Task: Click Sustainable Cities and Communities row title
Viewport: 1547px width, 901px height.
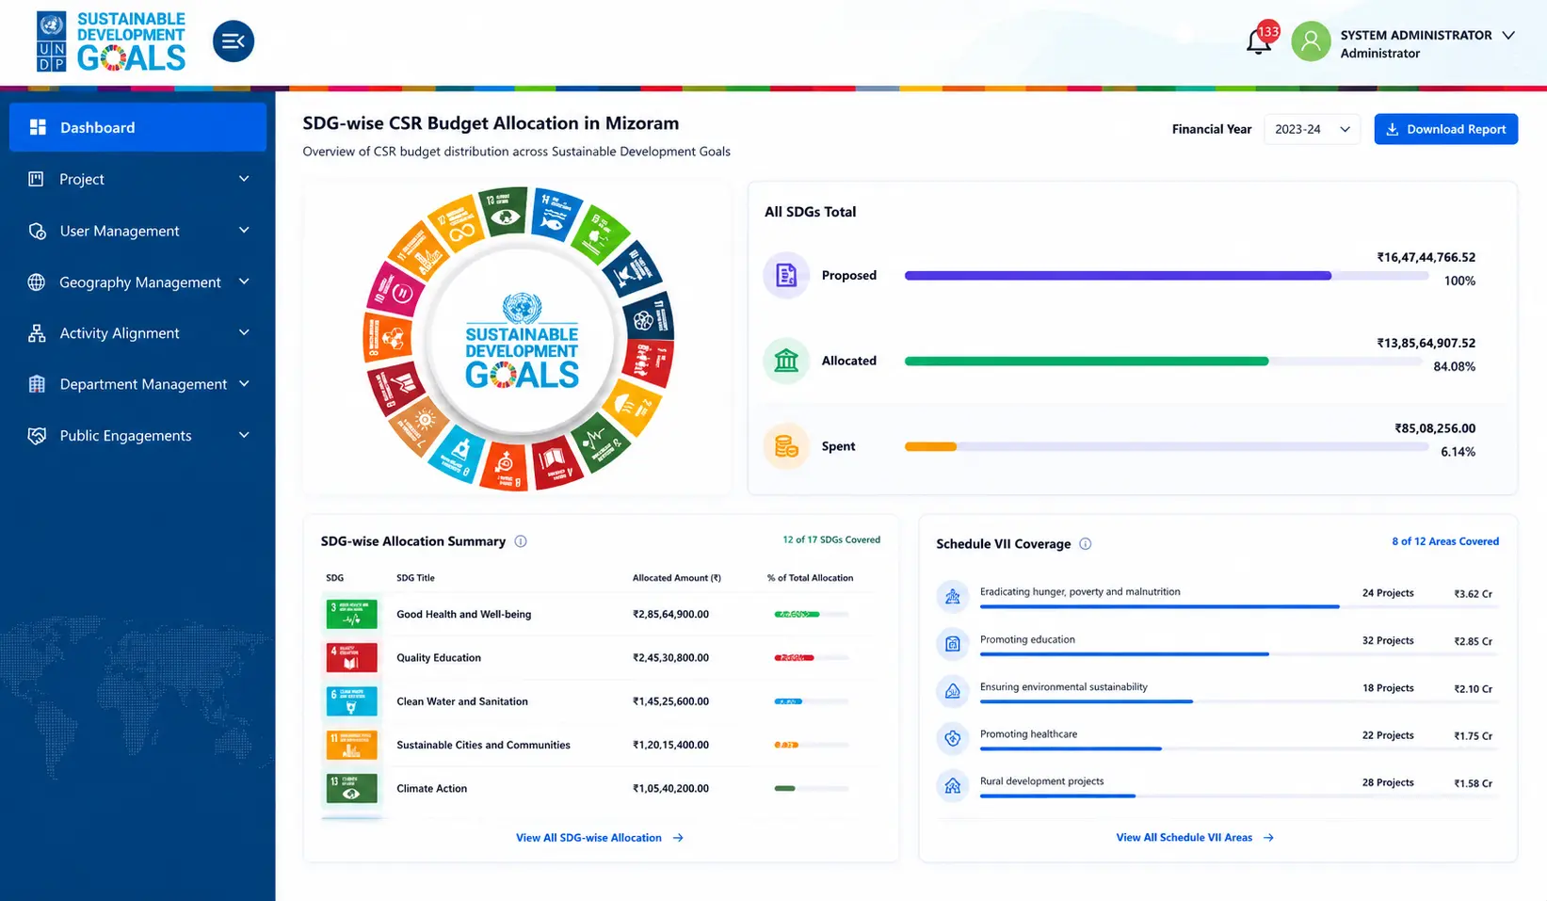Action: pos(483,745)
